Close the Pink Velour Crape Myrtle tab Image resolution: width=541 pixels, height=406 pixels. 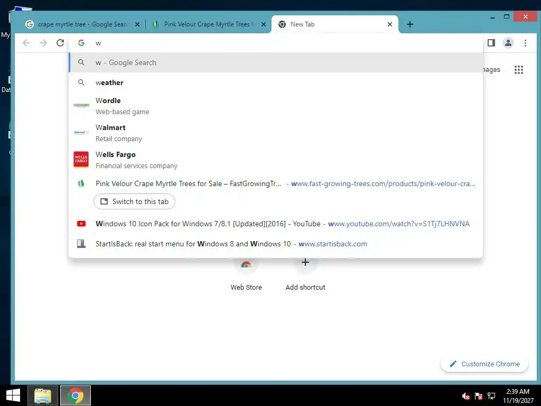point(263,24)
